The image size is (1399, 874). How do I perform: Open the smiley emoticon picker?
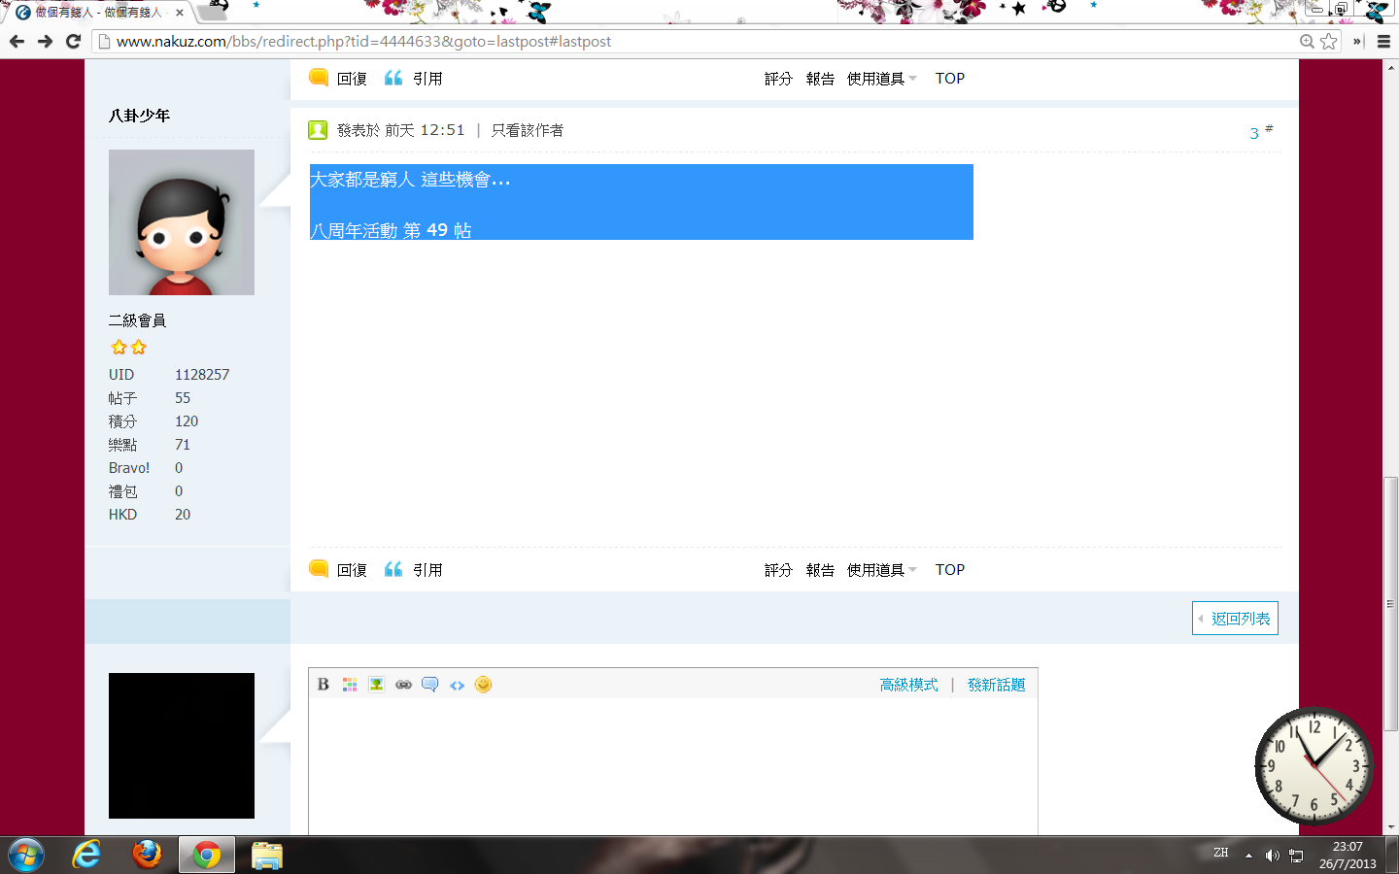483,685
